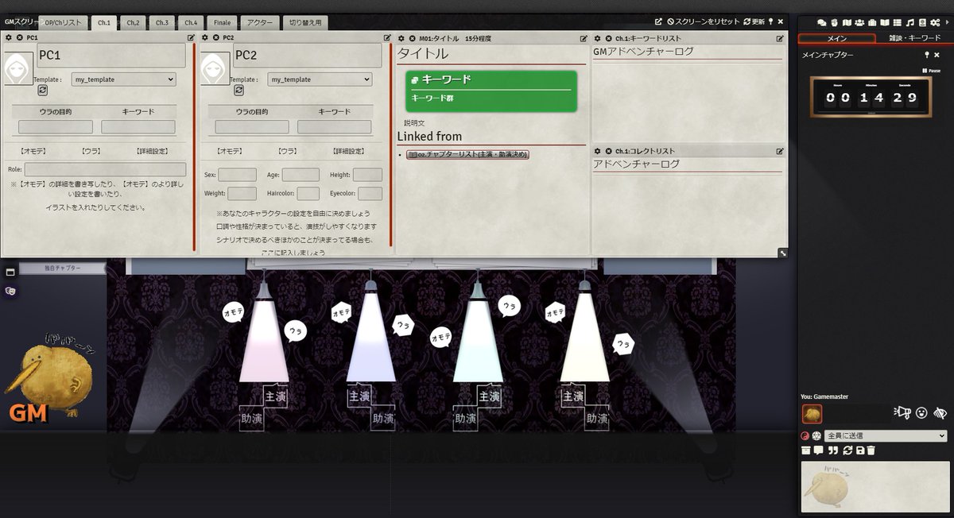Click the PC2 panel settings gear
Viewport: 954px width, 518px height.
point(205,37)
